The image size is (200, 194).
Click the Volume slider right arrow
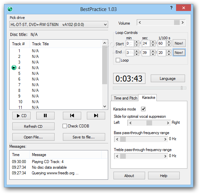pyautogui.click(x=183, y=23)
